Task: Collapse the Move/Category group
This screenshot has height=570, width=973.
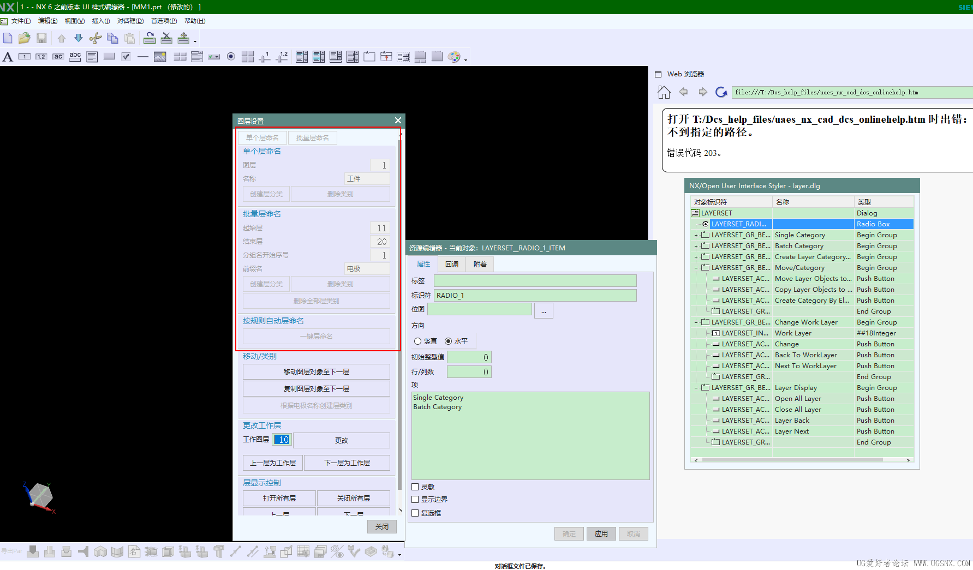Action: click(x=696, y=268)
